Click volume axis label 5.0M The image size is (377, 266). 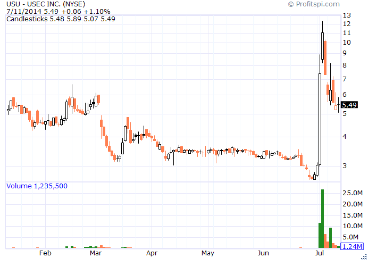(350, 237)
